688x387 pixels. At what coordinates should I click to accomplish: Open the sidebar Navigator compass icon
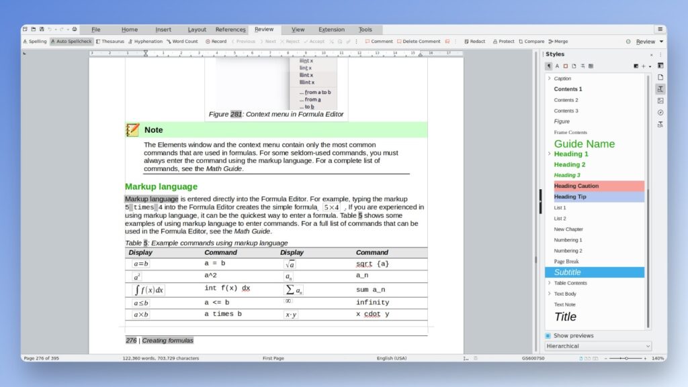pyautogui.click(x=660, y=113)
